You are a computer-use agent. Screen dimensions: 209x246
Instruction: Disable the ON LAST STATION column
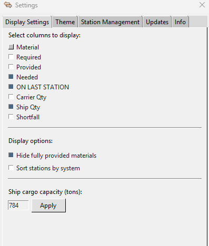click(x=11, y=87)
